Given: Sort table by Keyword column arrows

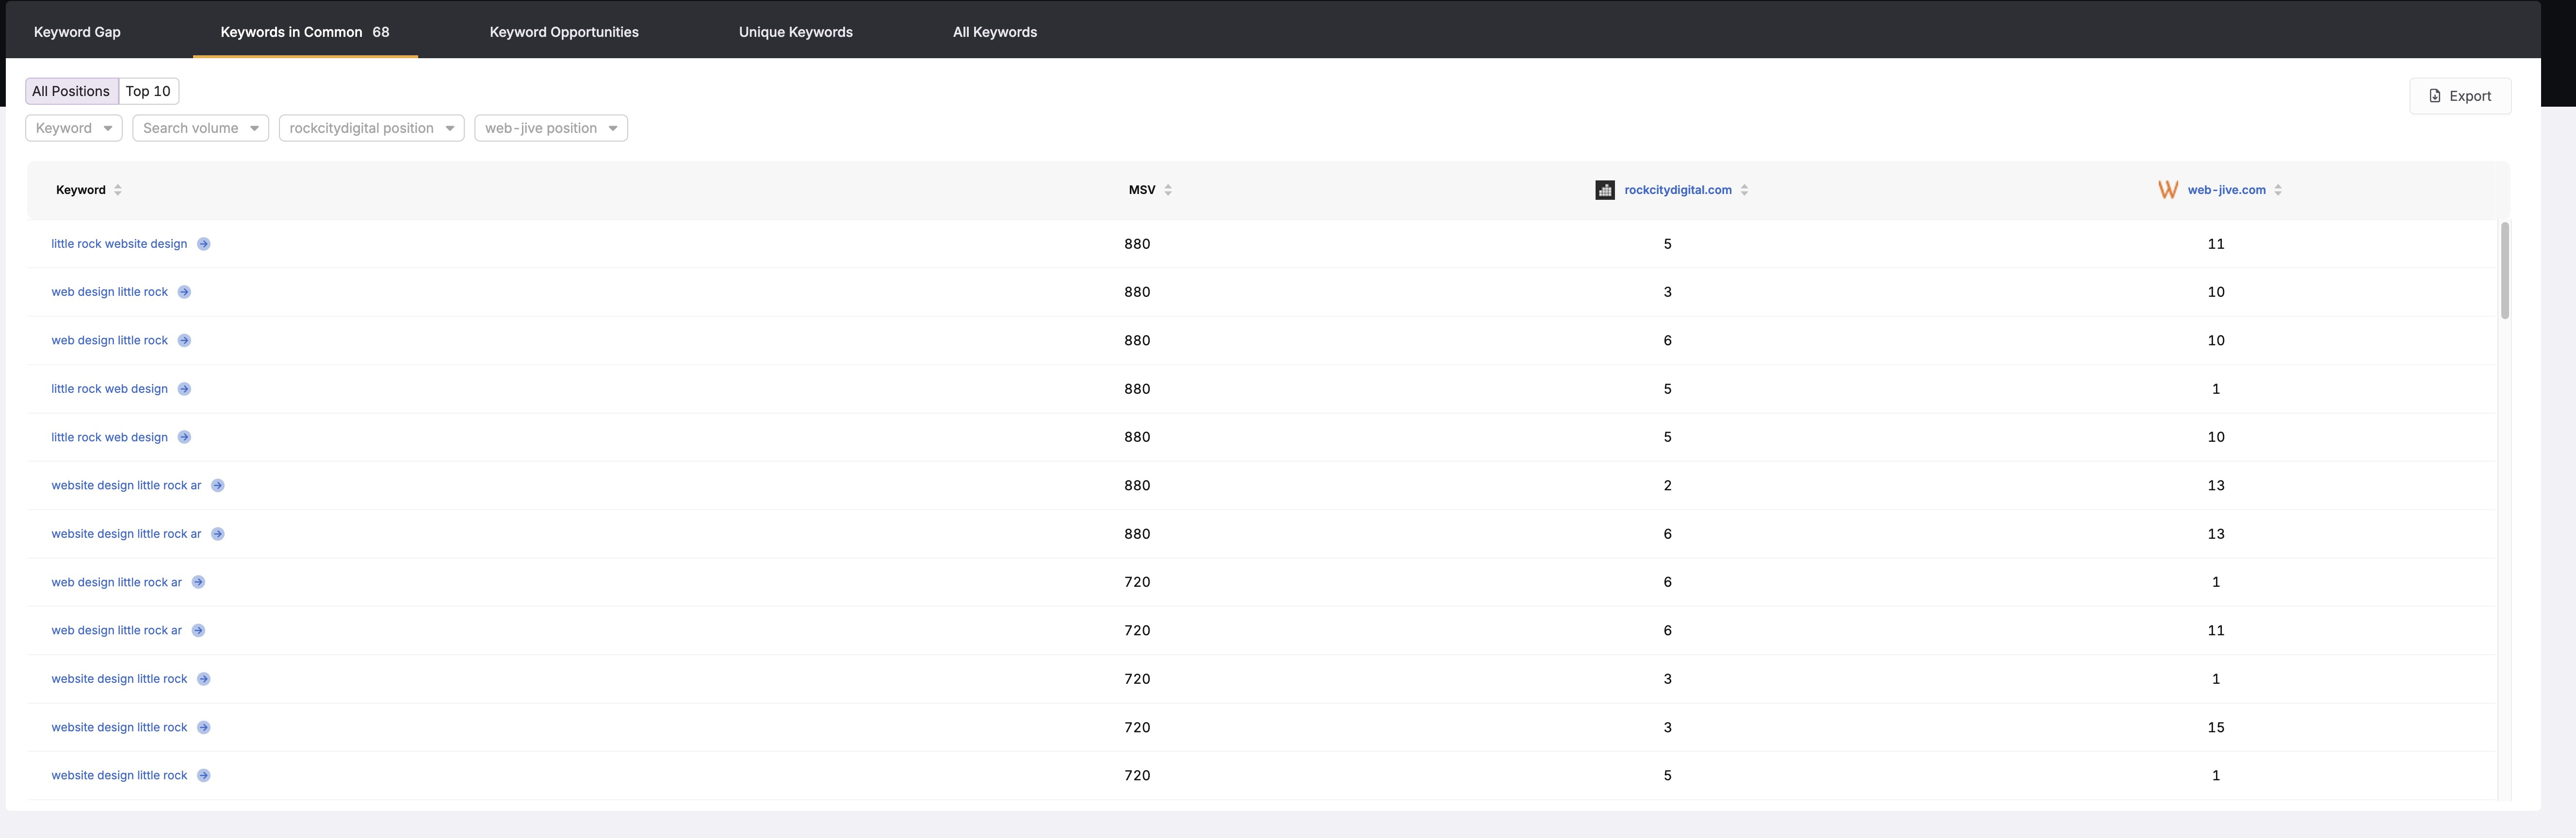Looking at the screenshot, I should pos(118,190).
